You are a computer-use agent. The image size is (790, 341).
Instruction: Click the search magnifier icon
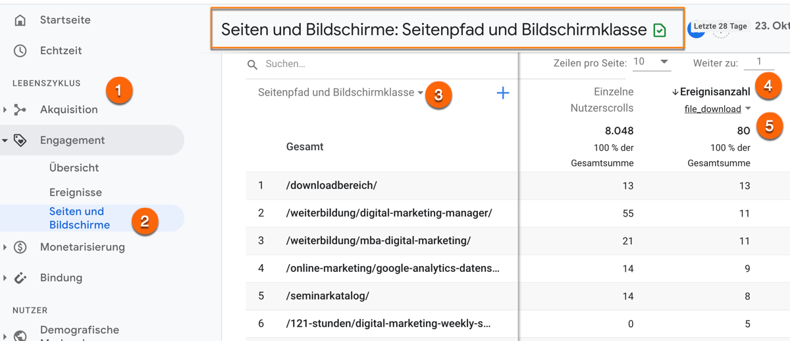click(x=252, y=65)
